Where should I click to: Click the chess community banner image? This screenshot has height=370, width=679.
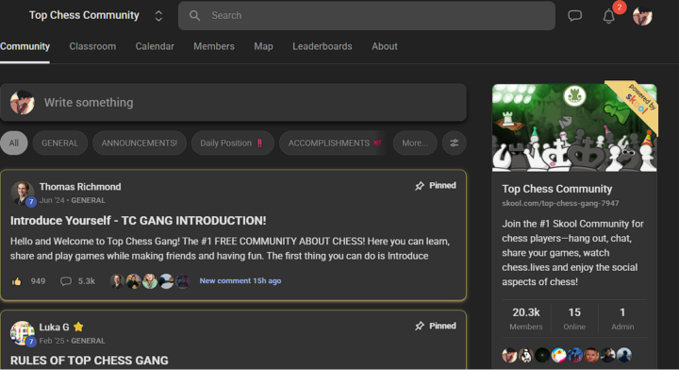[x=574, y=127]
